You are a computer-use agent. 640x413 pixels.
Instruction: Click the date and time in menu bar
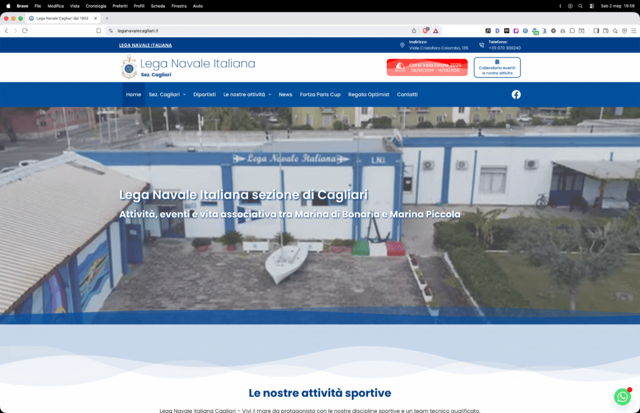(x=617, y=6)
